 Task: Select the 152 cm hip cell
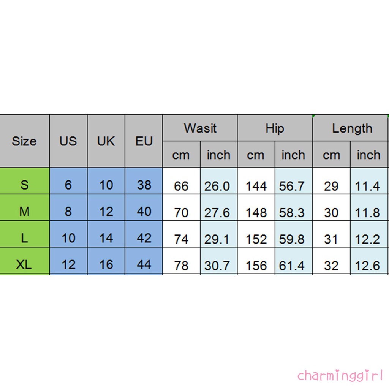click(256, 239)
